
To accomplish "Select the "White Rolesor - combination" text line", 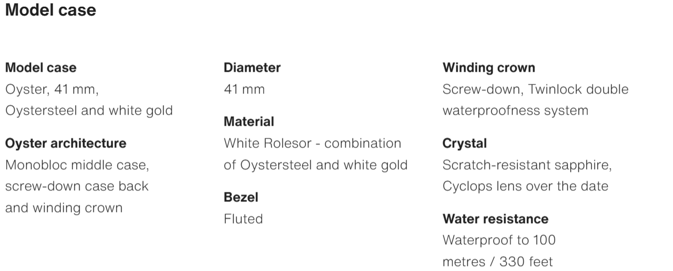I will click(x=312, y=143).
